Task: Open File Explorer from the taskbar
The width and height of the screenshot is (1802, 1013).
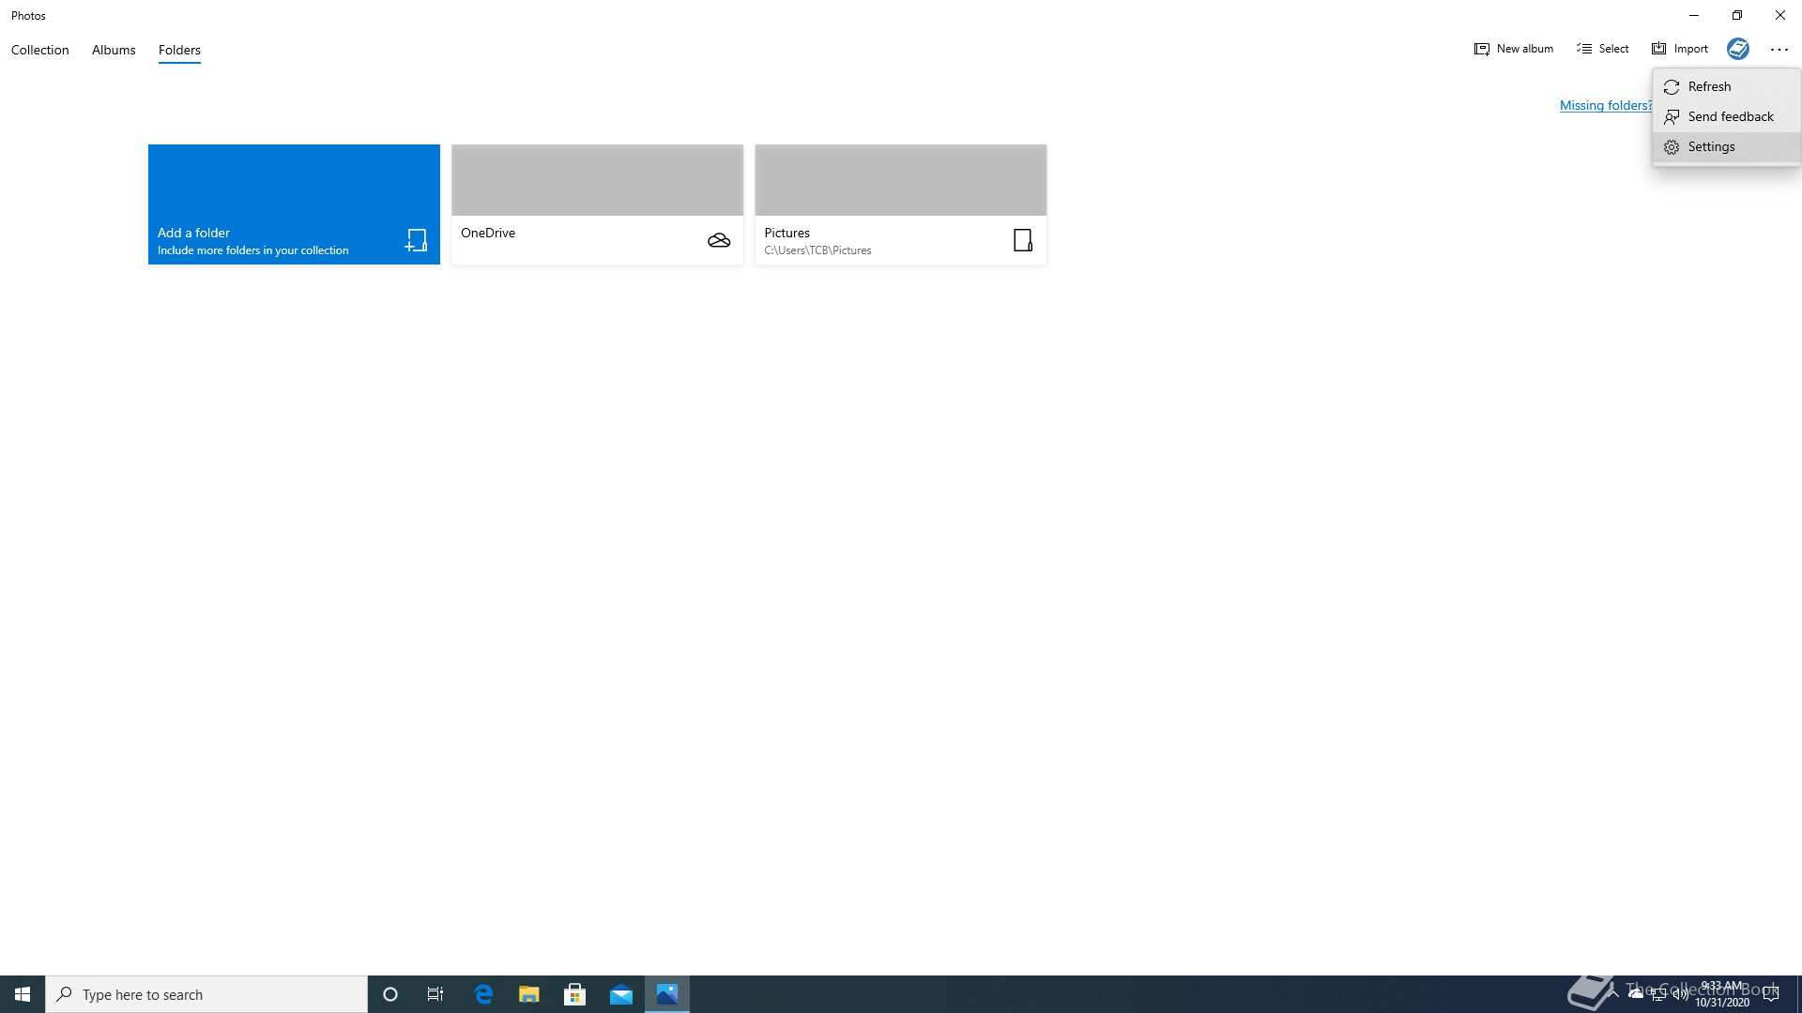Action: pyautogui.click(x=529, y=994)
